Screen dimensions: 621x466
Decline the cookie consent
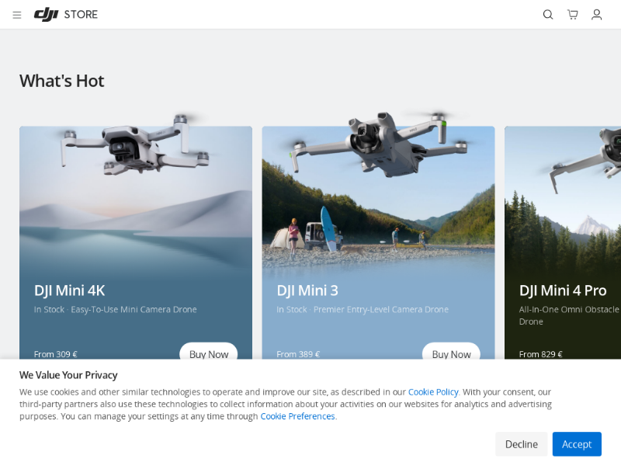[521, 444]
